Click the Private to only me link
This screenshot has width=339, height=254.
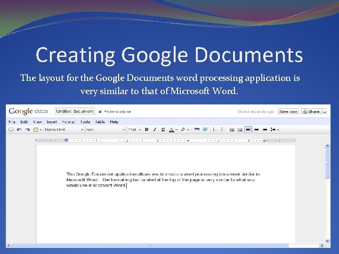click(x=117, y=111)
